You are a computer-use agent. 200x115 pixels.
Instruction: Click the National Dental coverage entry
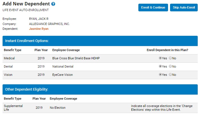[x=63, y=66]
